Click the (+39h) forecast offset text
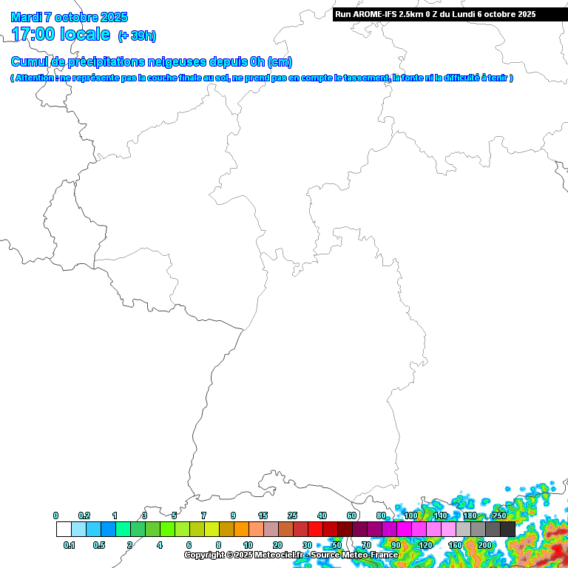 point(137,35)
